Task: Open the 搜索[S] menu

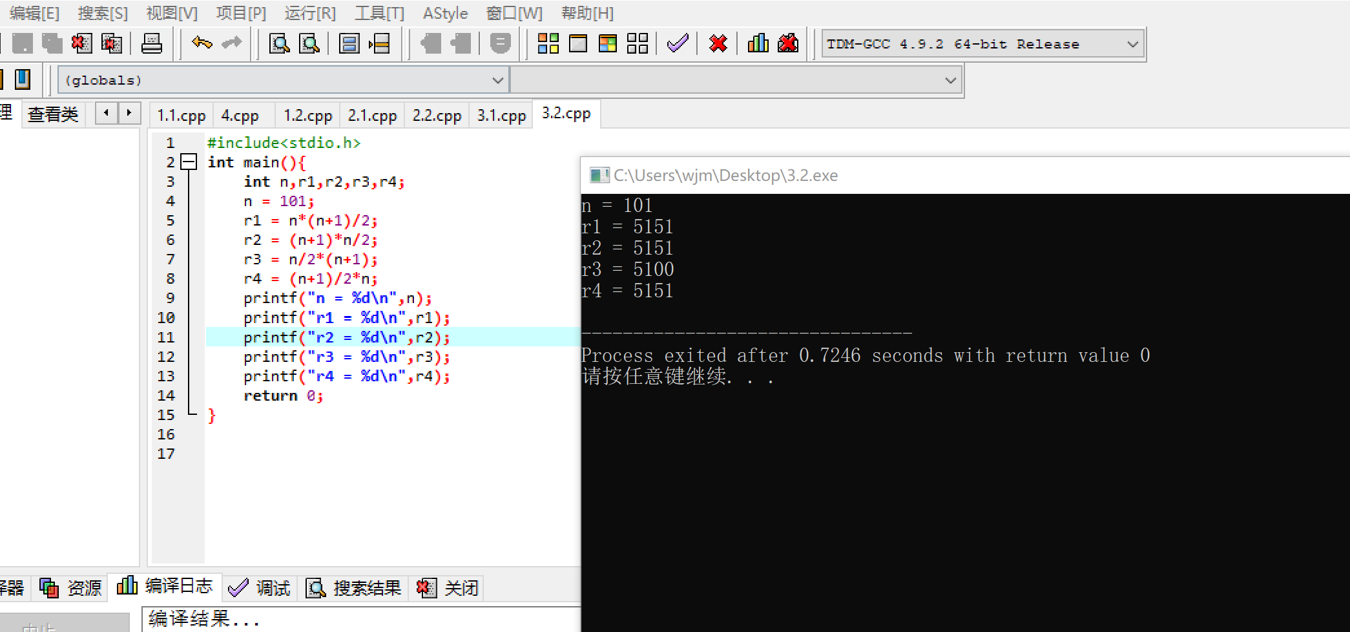Action: [103, 13]
